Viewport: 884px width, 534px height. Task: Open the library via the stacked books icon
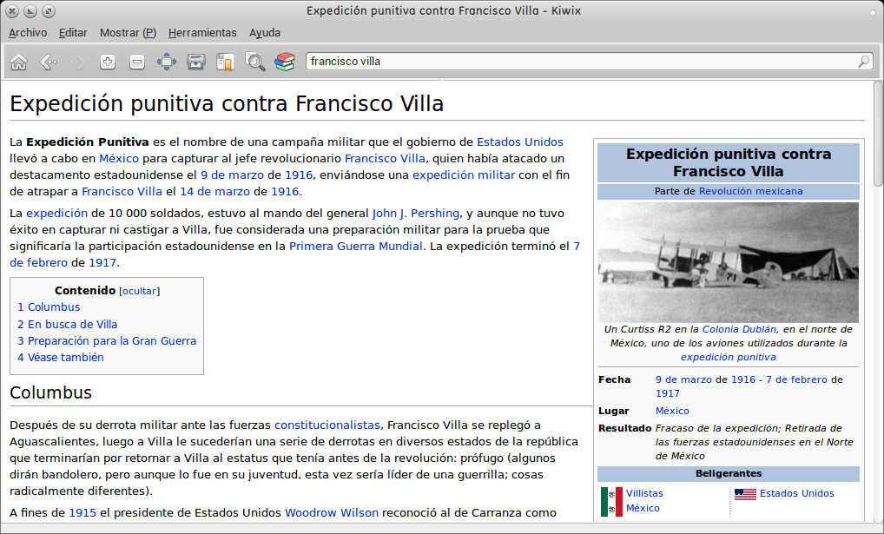coord(284,62)
